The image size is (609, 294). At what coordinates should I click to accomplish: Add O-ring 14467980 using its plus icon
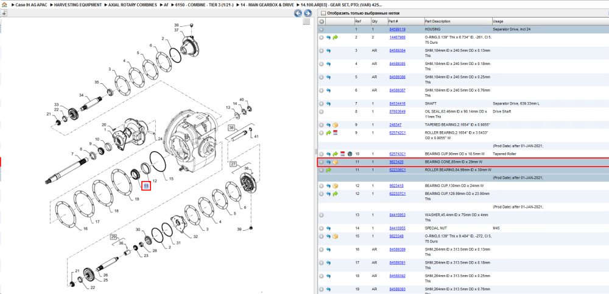[322, 38]
